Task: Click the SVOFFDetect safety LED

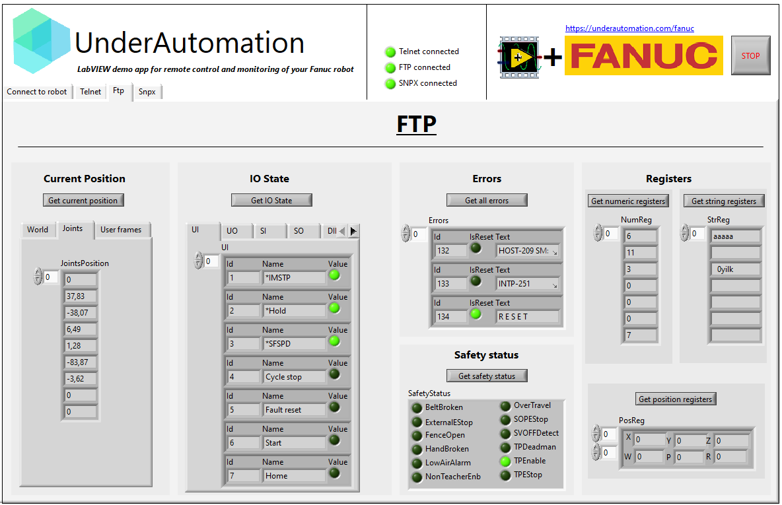Action: pyautogui.click(x=505, y=434)
